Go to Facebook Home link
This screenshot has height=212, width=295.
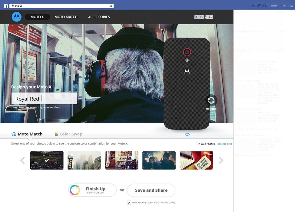(274, 6)
